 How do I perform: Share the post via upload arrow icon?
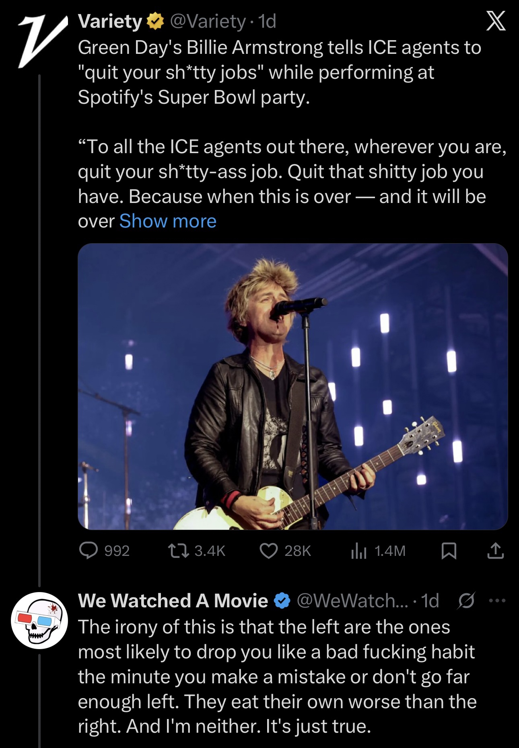tap(495, 551)
